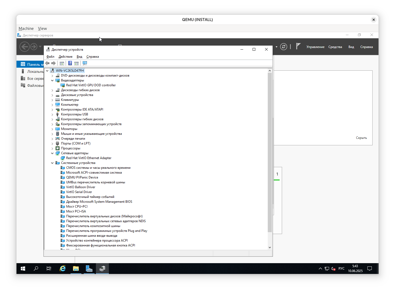
Task: Open the taskbar clock showing 5:43
Action: click(x=355, y=269)
